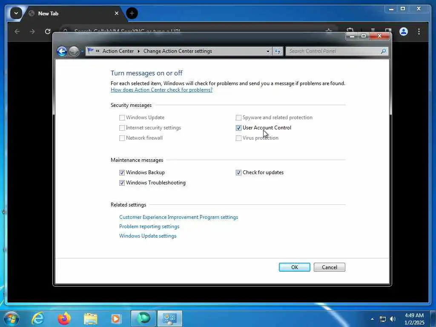This screenshot has width=436, height=327.
Task: Uncheck the Windows Backup checkbox
Action: (122, 173)
